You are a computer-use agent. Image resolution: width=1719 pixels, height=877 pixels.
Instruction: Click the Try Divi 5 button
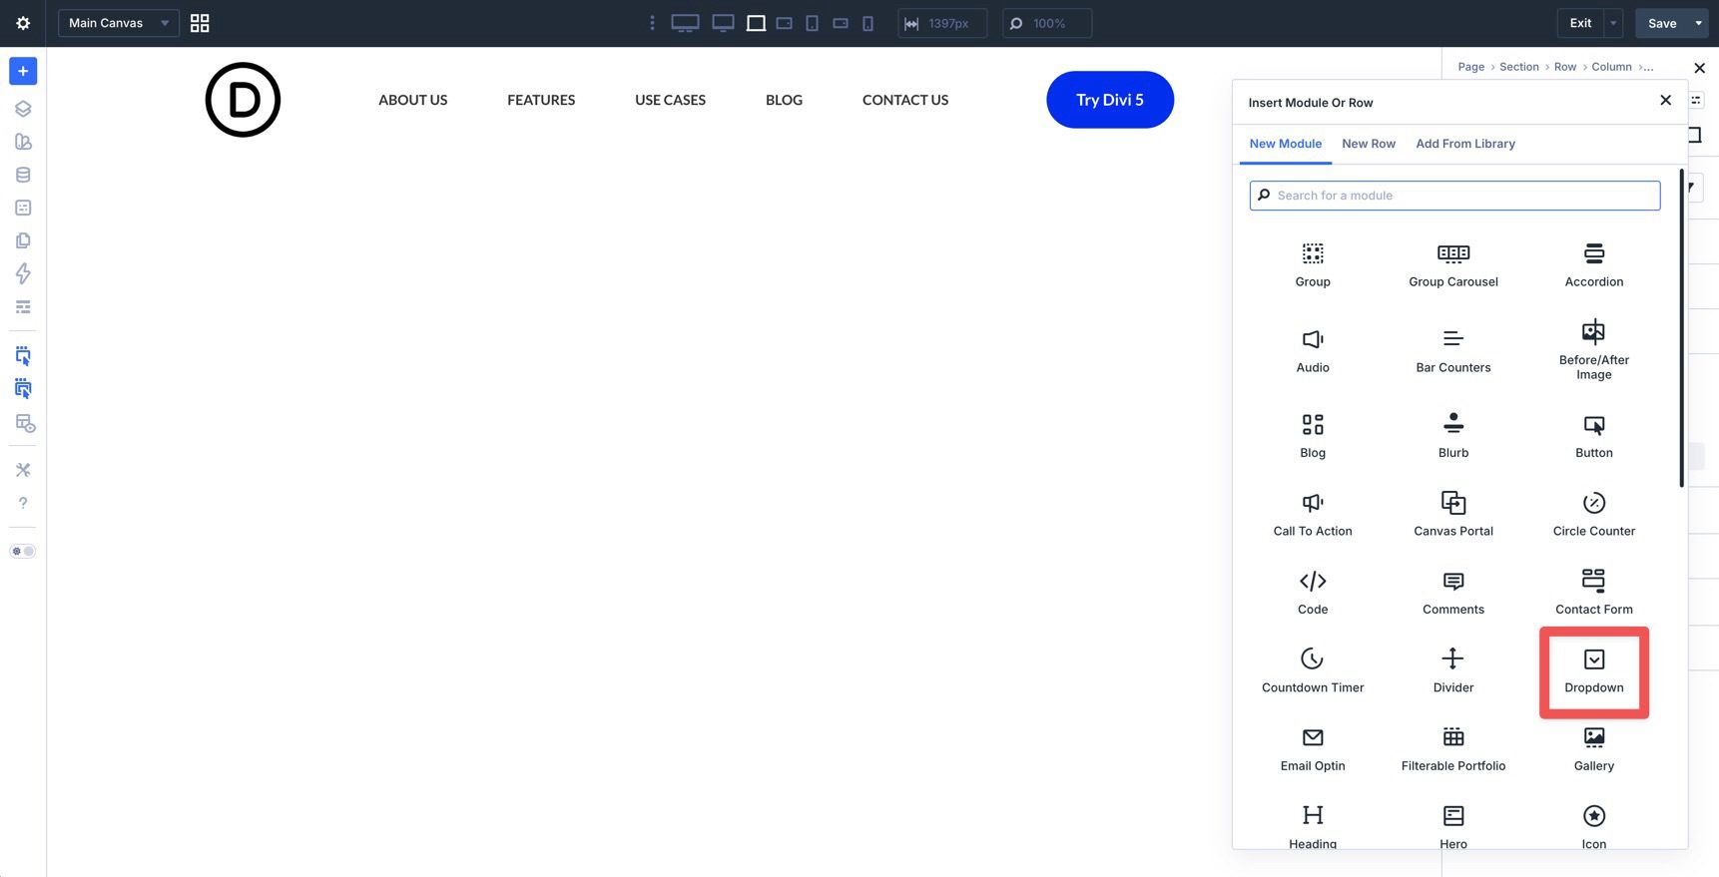(x=1110, y=100)
